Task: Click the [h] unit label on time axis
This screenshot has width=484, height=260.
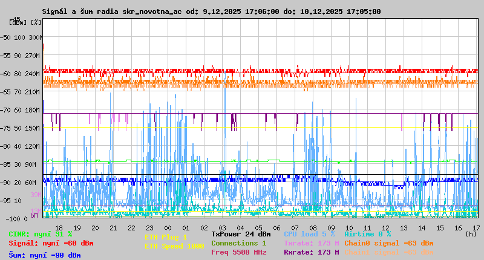Action: pyautogui.click(x=471, y=233)
